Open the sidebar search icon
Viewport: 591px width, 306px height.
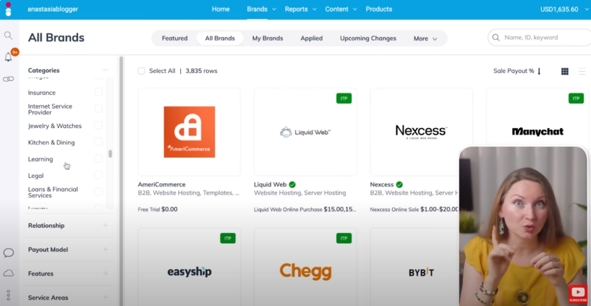click(8, 36)
